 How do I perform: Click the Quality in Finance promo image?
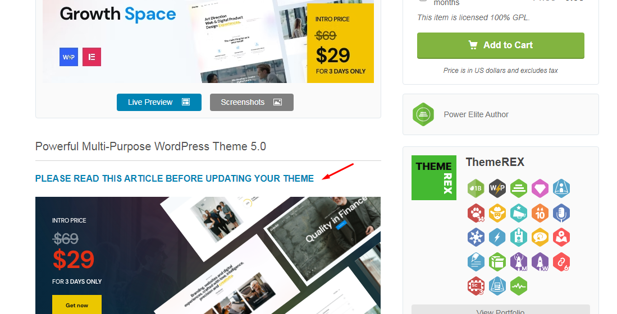click(208, 256)
